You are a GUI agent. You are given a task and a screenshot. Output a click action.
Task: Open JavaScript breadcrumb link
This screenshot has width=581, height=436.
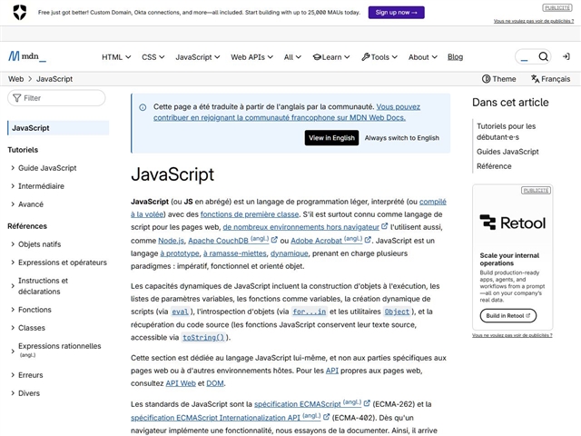[54, 79]
